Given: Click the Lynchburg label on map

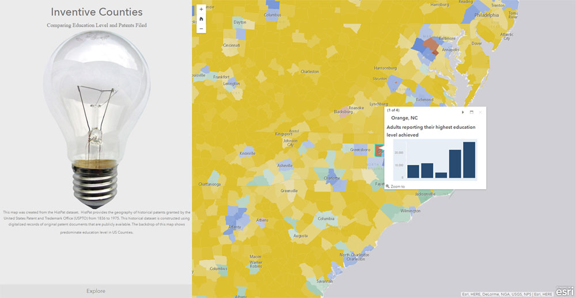Looking at the screenshot, I should (x=378, y=104).
